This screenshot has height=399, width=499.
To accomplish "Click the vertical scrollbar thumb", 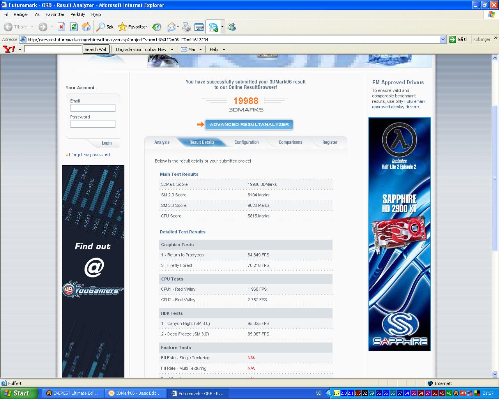I will point(495,178).
